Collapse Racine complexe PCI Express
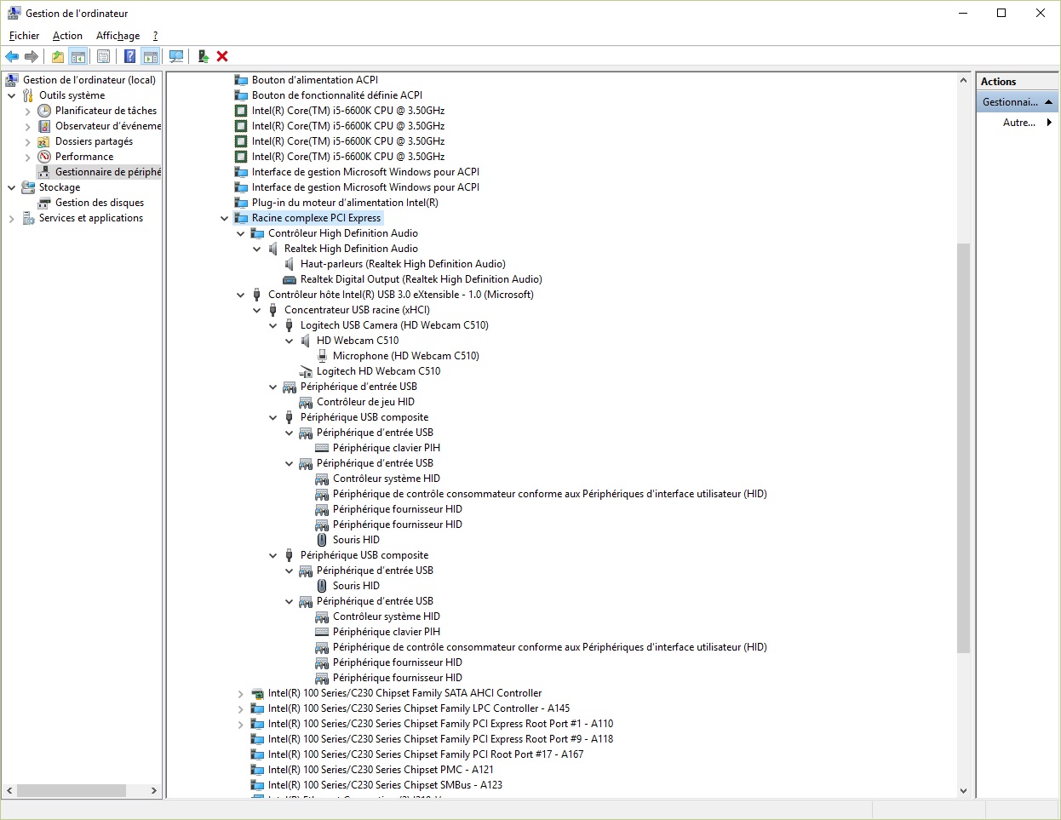The image size is (1061, 820). [x=225, y=218]
